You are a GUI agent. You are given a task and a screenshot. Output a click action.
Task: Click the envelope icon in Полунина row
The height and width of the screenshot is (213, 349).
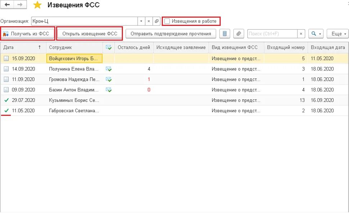(109, 69)
